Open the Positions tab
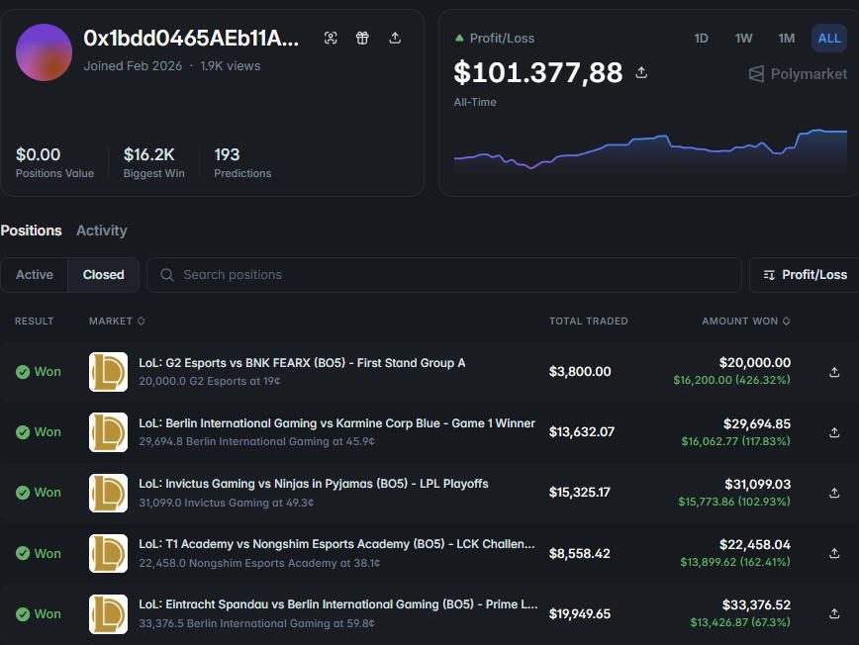859x645 pixels. tap(32, 230)
